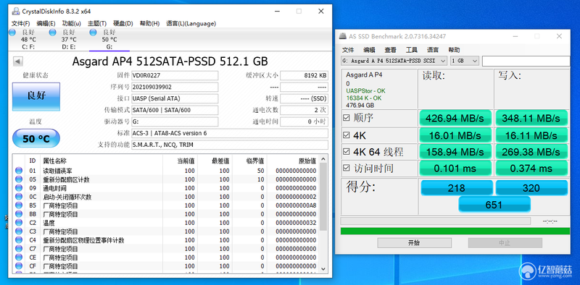
Task: Click status orb for attribute CE row
Action: (x=19, y=258)
